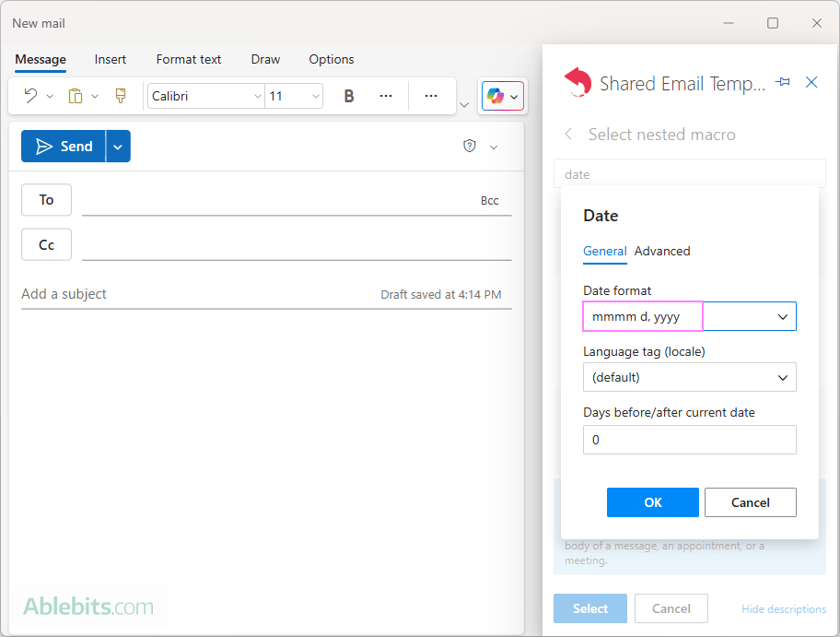Maximize the New mail window
This screenshot has width=840, height=637.
[773, 23]
